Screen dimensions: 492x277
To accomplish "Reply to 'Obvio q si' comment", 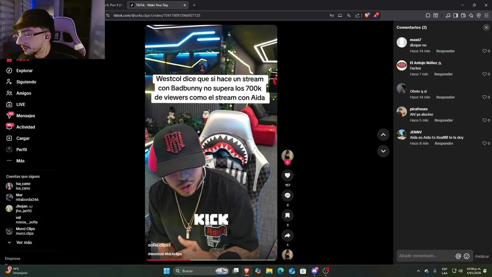I will tap(445, 97).
